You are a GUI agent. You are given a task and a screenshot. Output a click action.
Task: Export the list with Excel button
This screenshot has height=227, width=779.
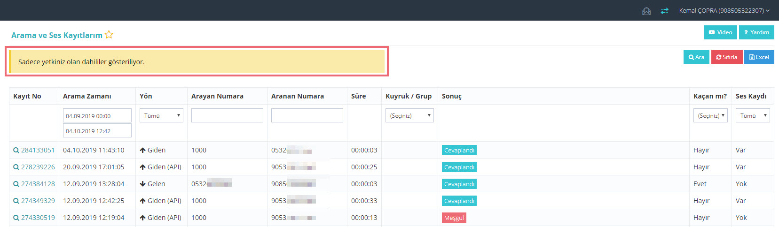[x=759, y=57]
